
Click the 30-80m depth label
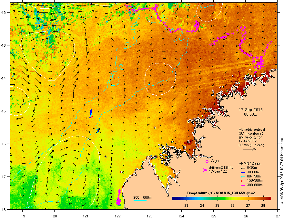coord(253,172)
